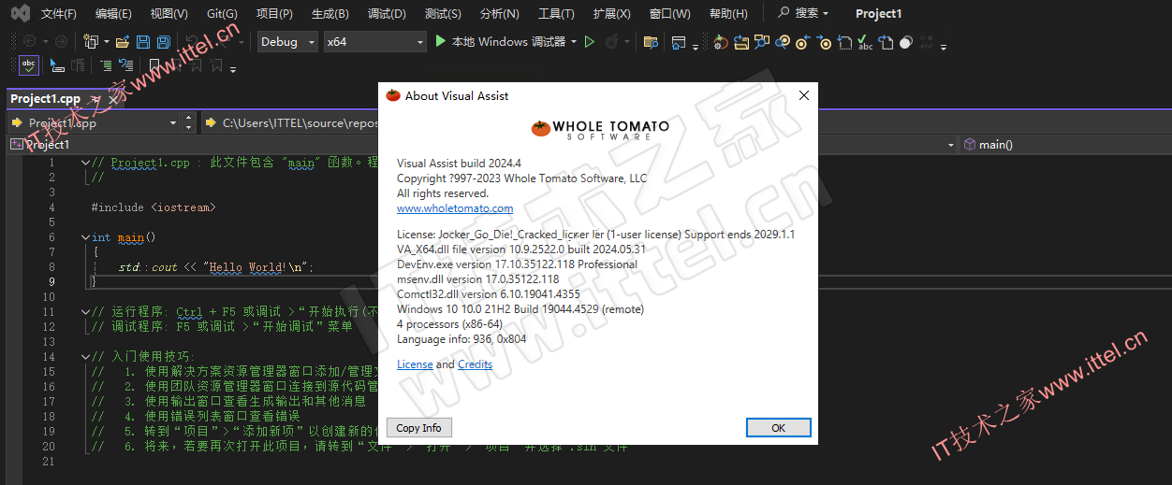The image size is (1172, 485).
Task: Click the hot reload flame icon
Action: click(612, 41)
